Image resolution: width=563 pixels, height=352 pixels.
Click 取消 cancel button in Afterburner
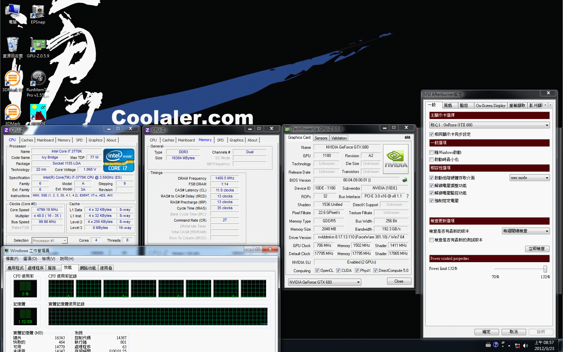[x=513, y=332]
